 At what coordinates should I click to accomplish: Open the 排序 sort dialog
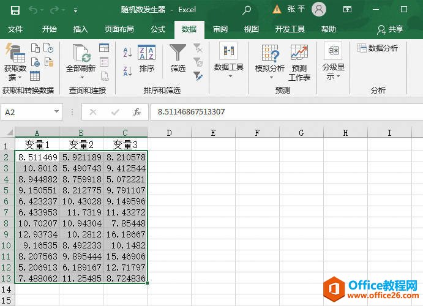(146, 59)
